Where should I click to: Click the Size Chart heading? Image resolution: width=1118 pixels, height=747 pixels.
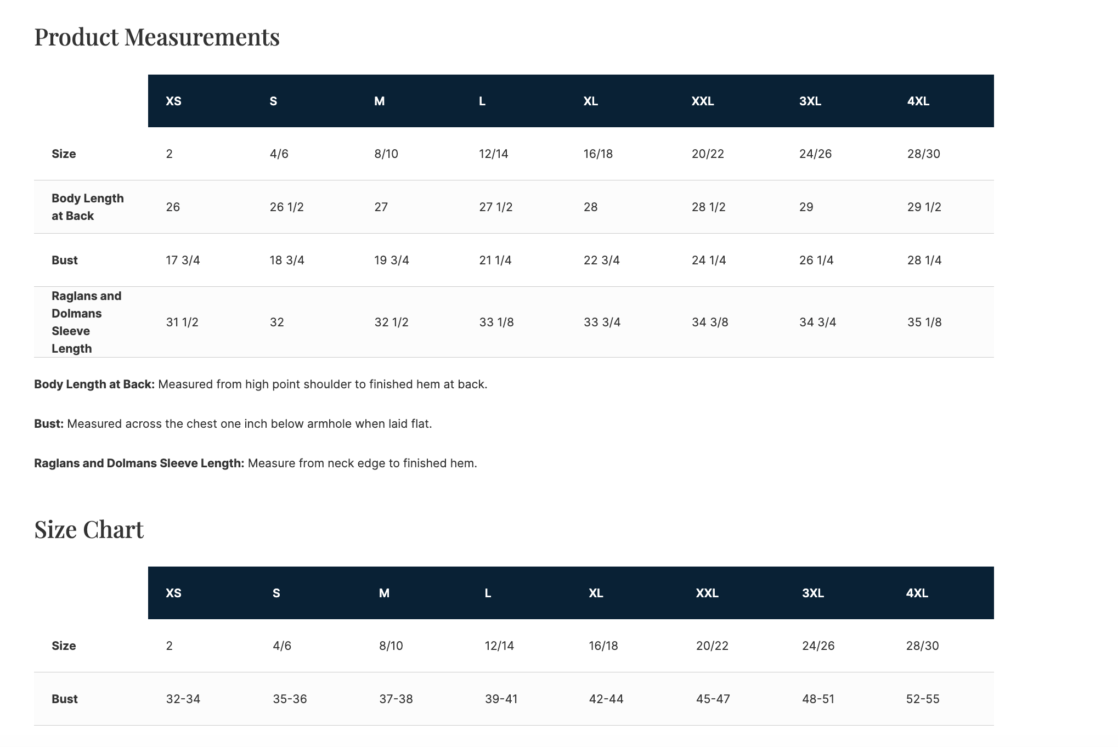click(x=89, y=529)
